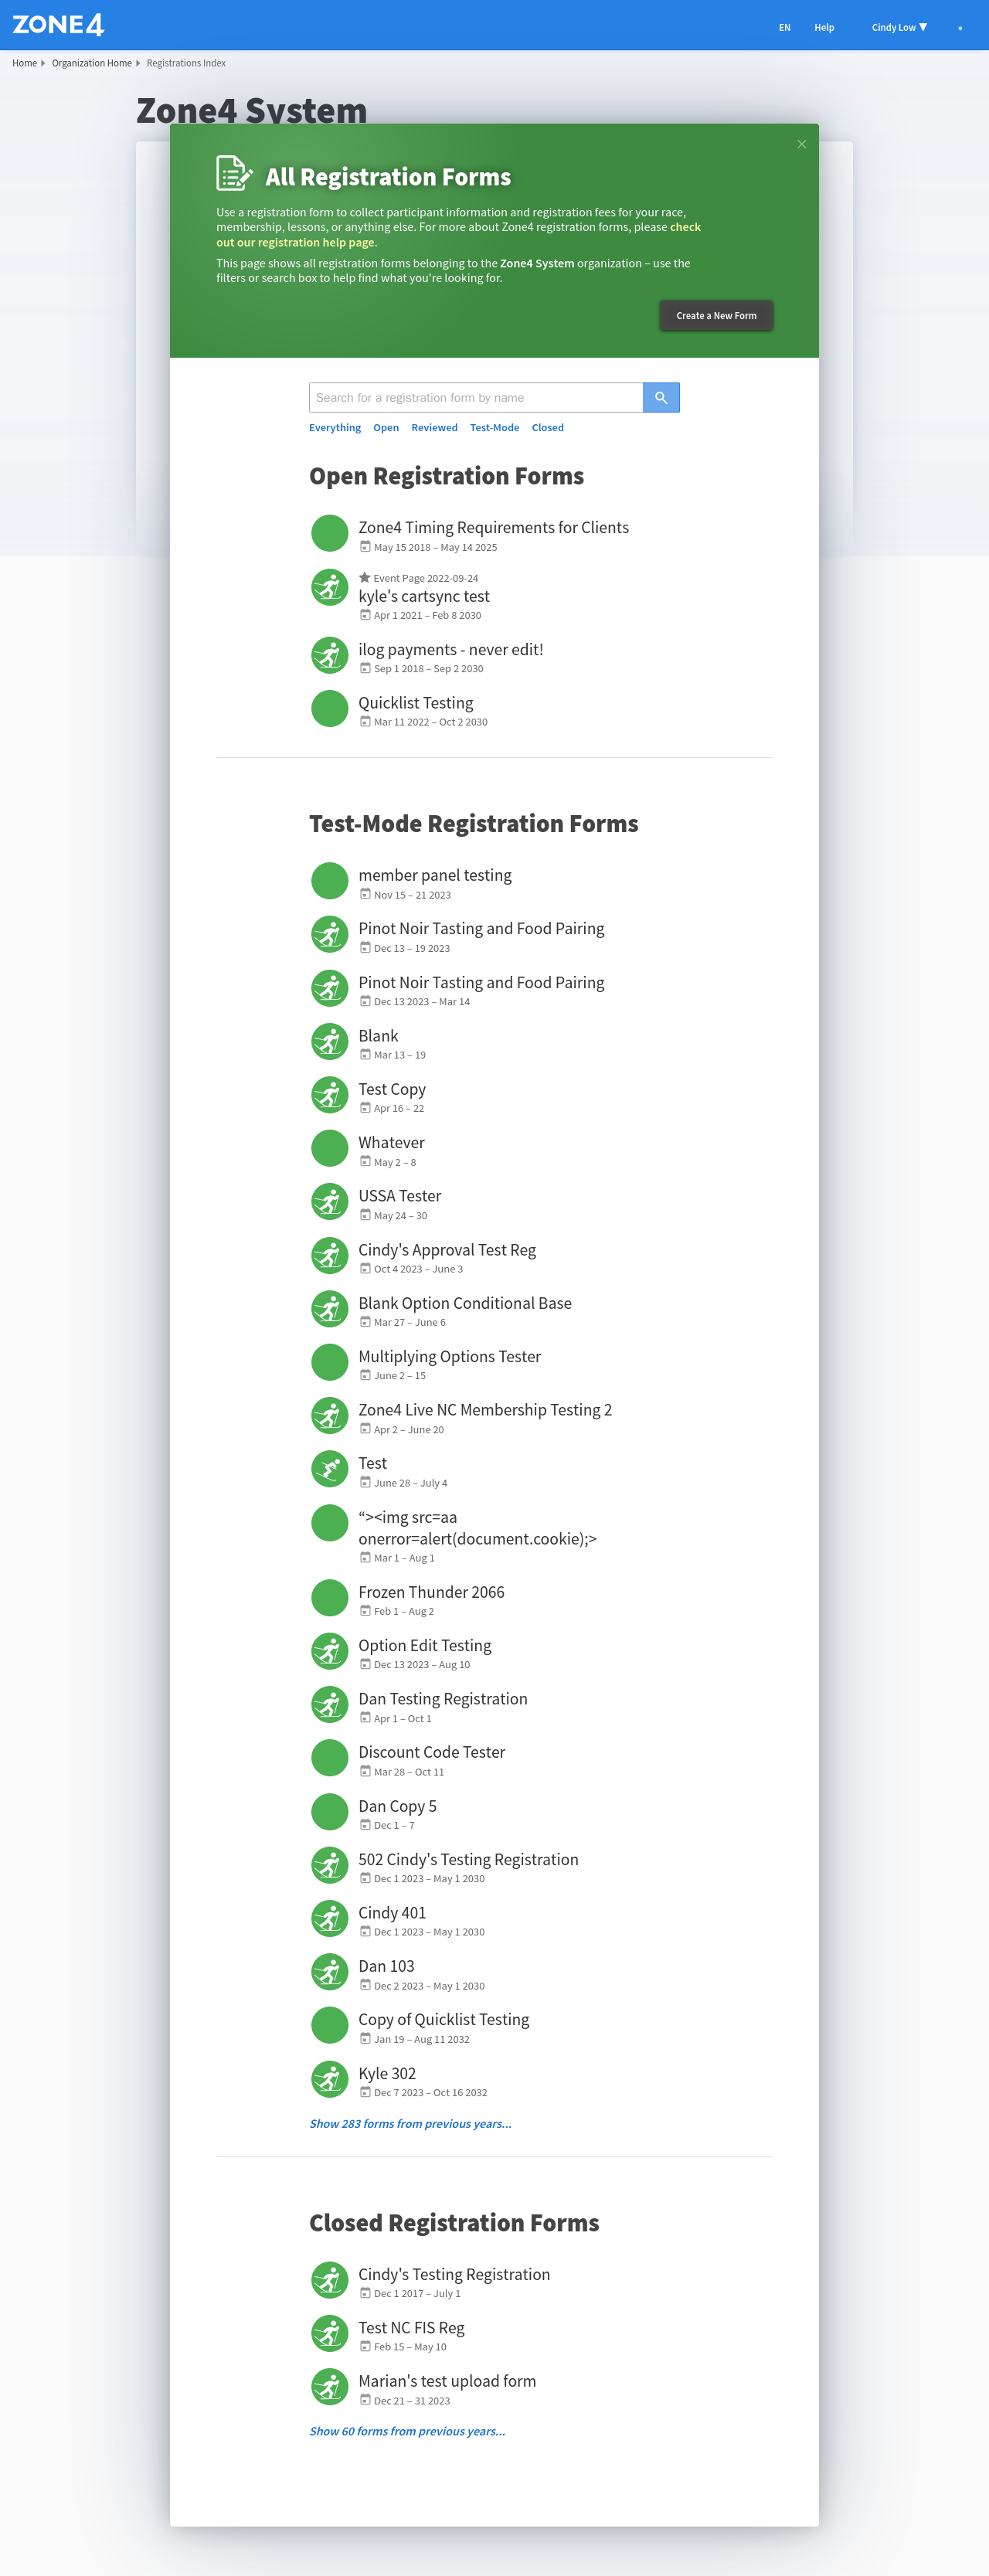Open Help in the top navigation
Image resolution: width=989 pixels, height=2576 pixels.
pos(823,28)
